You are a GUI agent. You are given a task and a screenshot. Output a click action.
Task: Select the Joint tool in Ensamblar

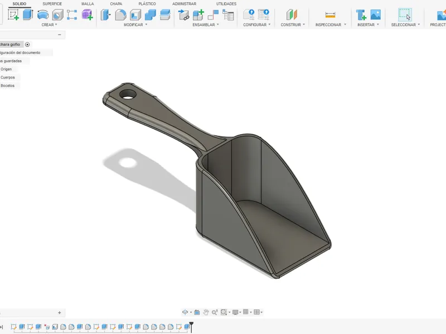click(x=213, y=15)
